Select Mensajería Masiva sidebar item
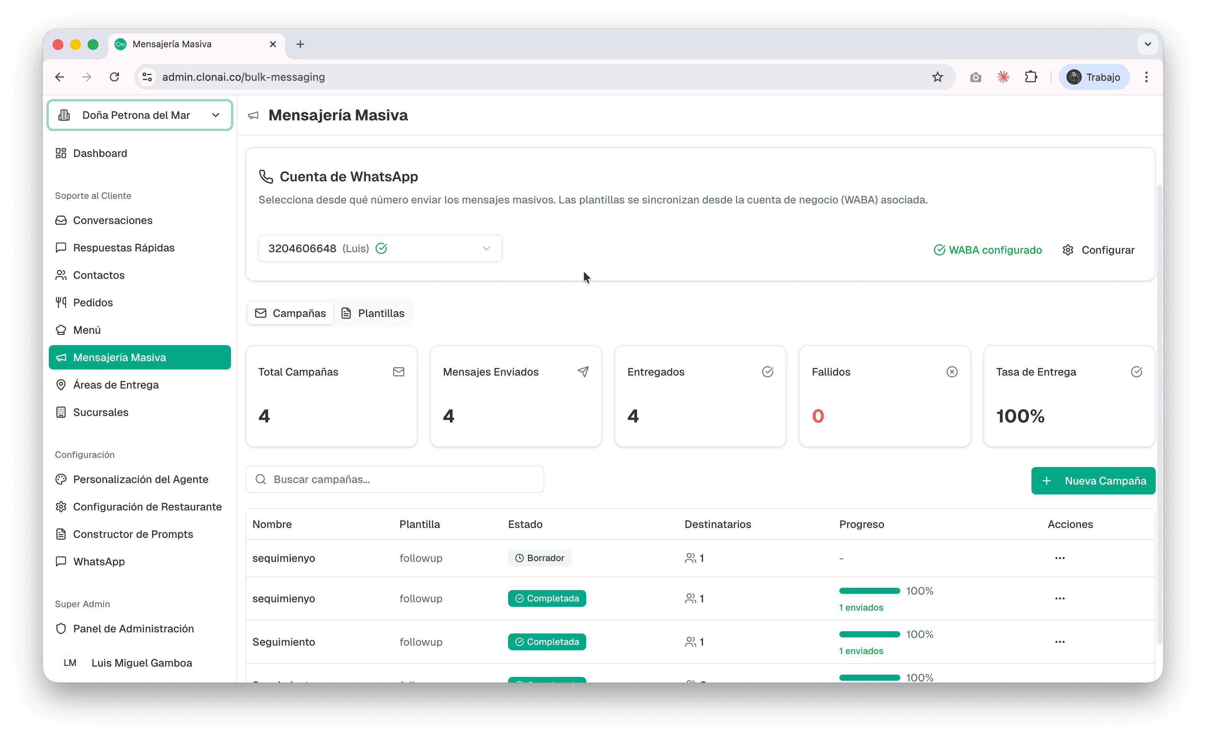The width and height of the screenshot is (1206, 739). [140, 357]
